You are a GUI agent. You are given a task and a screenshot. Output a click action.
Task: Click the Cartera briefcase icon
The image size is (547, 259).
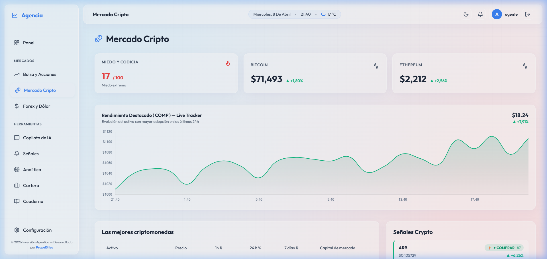point(17,185)
